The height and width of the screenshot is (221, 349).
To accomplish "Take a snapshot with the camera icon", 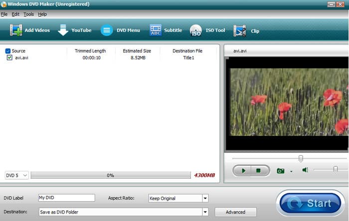I will click(281, 171).
